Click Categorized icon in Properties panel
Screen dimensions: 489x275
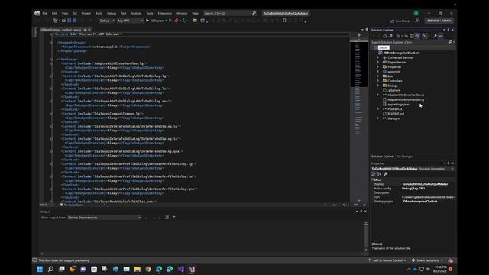coord(374,174)
